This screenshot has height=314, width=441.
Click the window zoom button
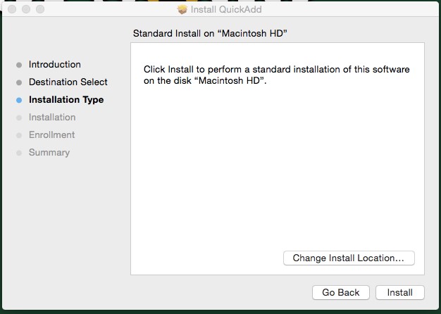tap(40, 9)
